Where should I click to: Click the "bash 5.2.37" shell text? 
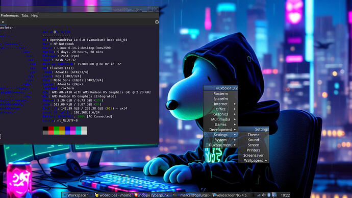click(x=65, y=60)
